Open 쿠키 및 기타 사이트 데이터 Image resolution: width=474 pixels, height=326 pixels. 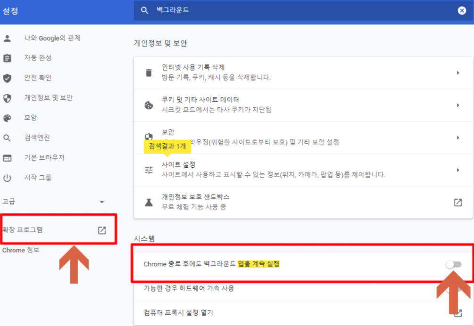303,106
